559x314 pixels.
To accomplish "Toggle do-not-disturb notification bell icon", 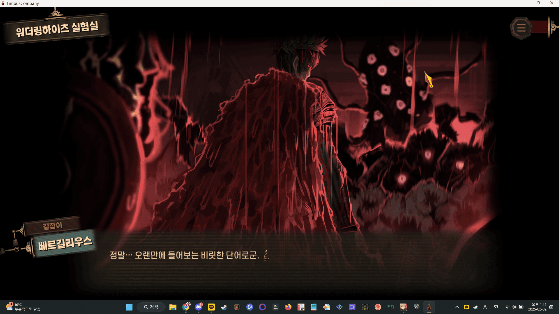I will pyautogui.click(x=551, y=307).
